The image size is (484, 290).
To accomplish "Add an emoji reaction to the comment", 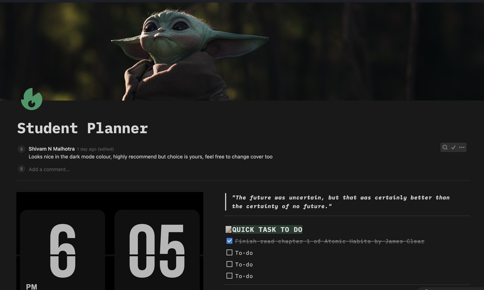I will pos(445,147).
